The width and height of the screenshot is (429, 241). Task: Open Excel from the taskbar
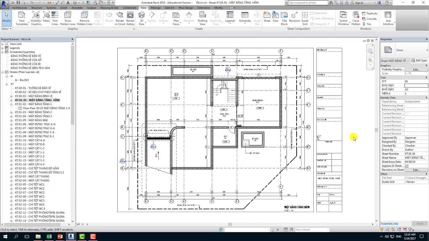click(49, 237)
